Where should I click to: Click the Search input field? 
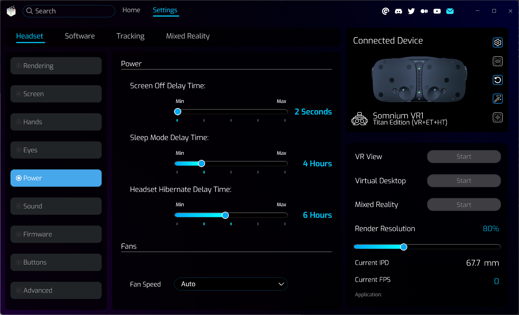point(72,11)
